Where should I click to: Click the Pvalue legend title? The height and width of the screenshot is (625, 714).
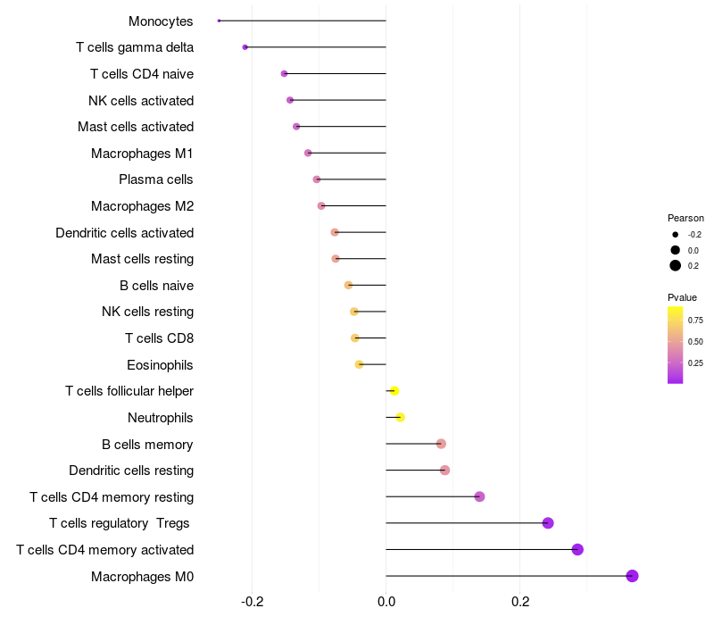(x=682, y=297)
